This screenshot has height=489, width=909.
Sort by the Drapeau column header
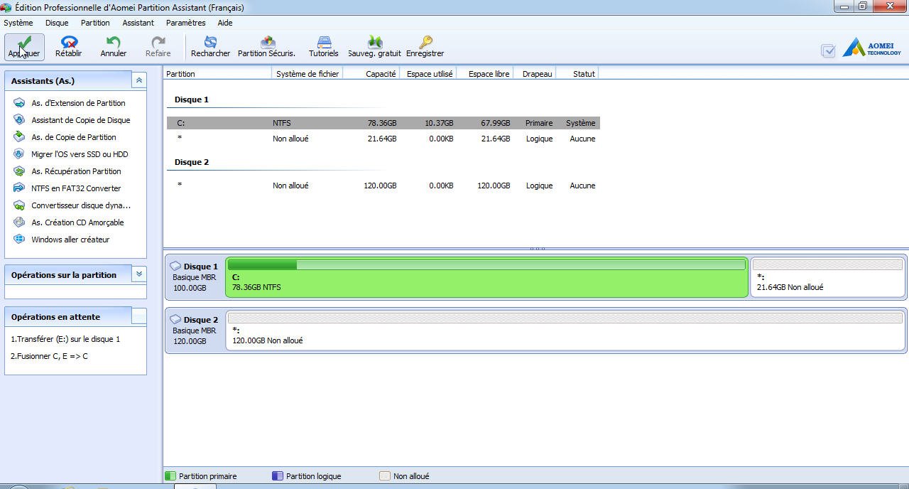tap(535, 74)
